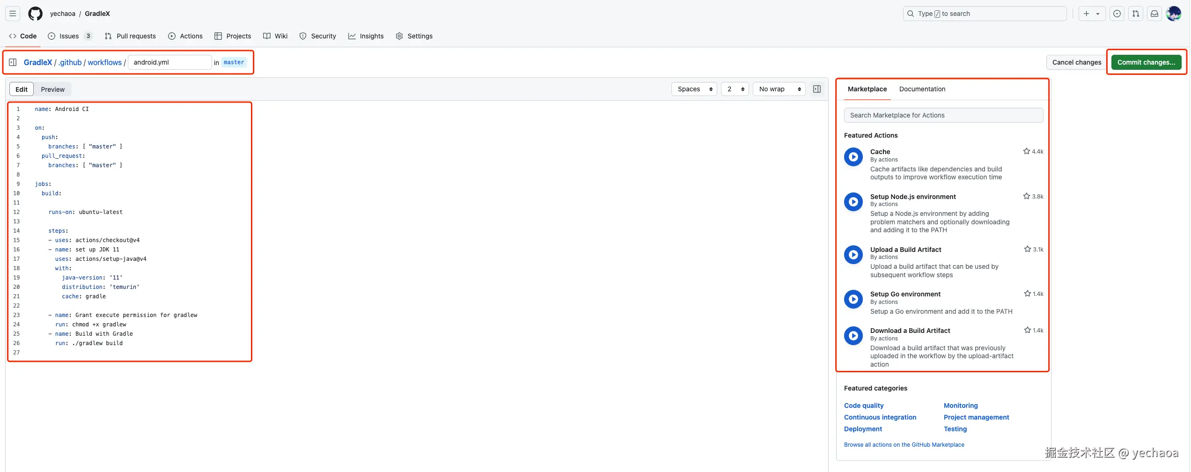Open the repository Settings tab
The height and width of the screenshot is (472, 1191).
click(414, 36)
